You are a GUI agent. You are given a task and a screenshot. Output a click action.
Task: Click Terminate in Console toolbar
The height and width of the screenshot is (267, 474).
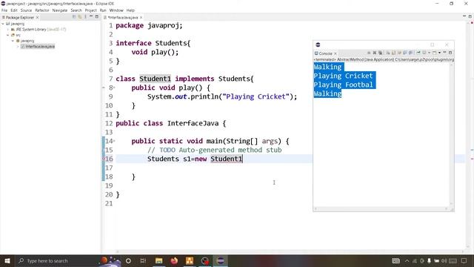click(369, 53)
